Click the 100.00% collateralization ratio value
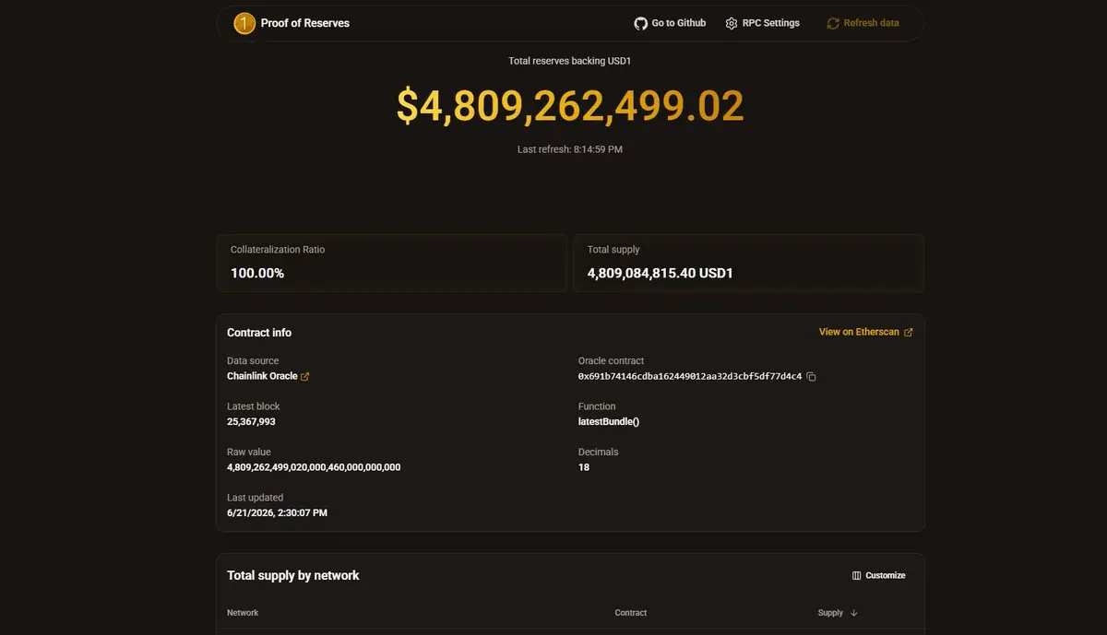 tap(257, 273)
